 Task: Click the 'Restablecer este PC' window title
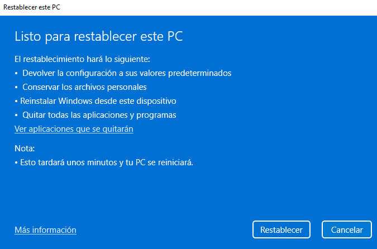click(32, 7)
